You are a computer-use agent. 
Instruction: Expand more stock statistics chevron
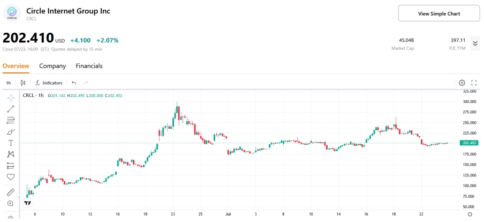tap(474, 43)
